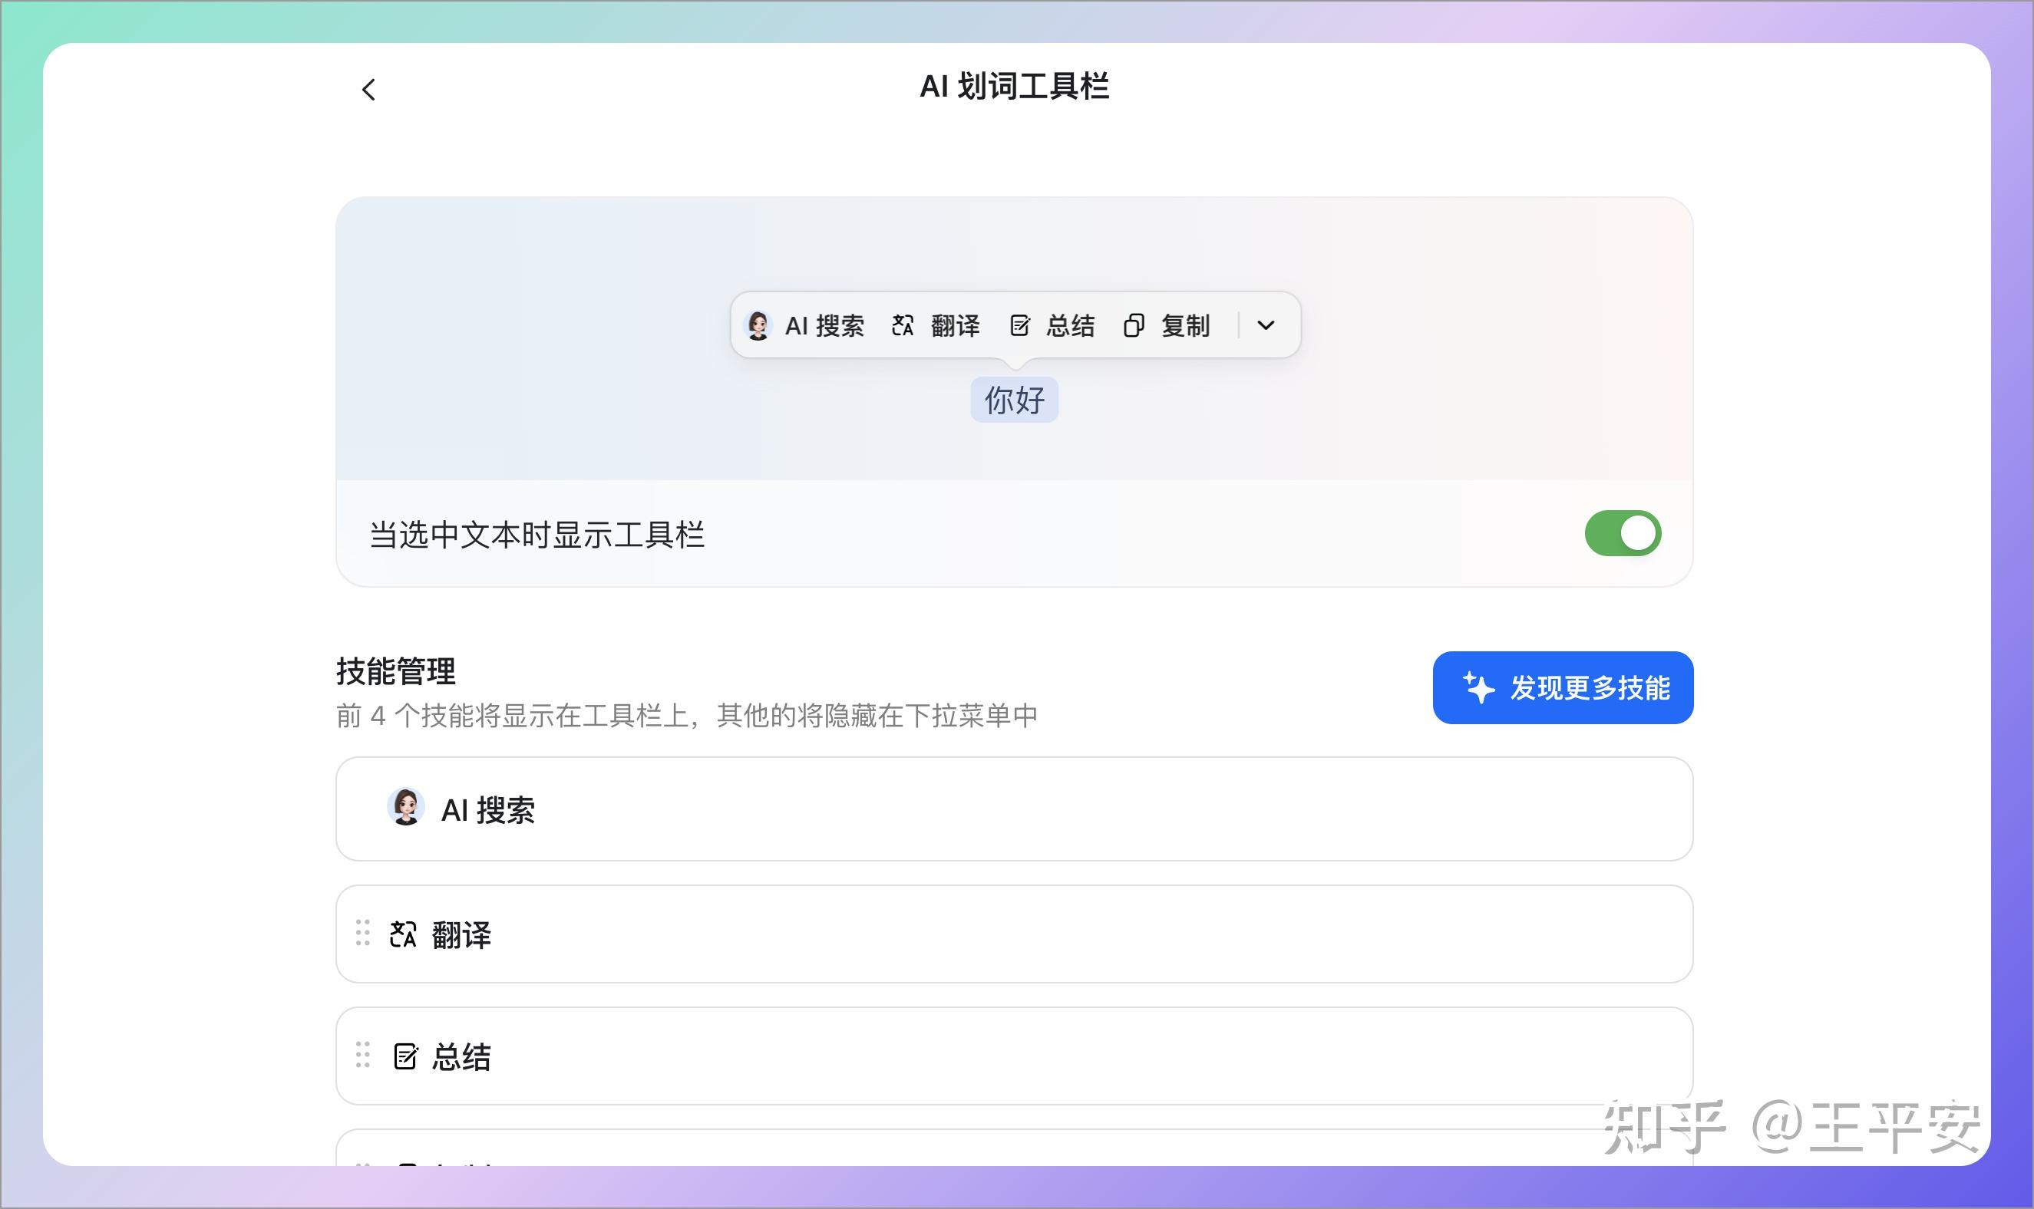Click edit icon in 总结 skill row
2034x1209 pixels.
tap(405, 1056)
